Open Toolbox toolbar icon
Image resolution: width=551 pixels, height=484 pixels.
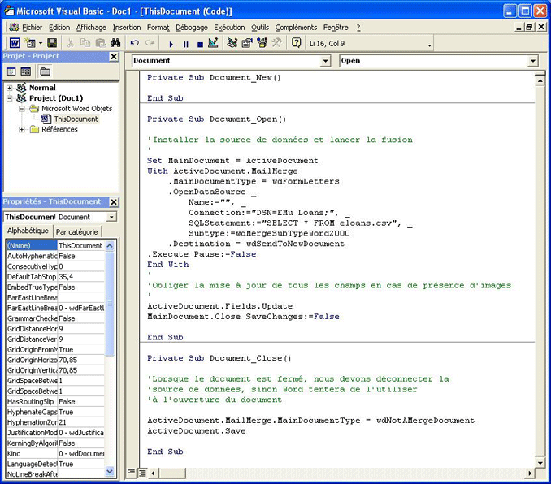tap(277, 43)
